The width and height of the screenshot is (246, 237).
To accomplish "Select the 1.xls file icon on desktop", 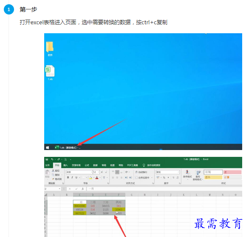I will click(x=50, y=72).
